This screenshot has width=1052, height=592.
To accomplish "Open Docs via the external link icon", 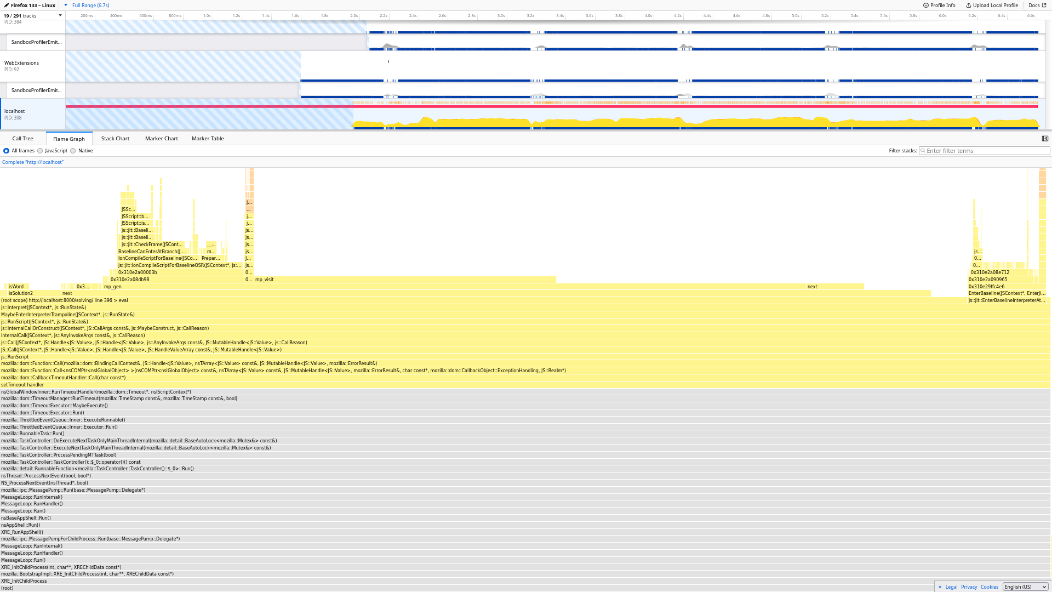I will 1044,5.
